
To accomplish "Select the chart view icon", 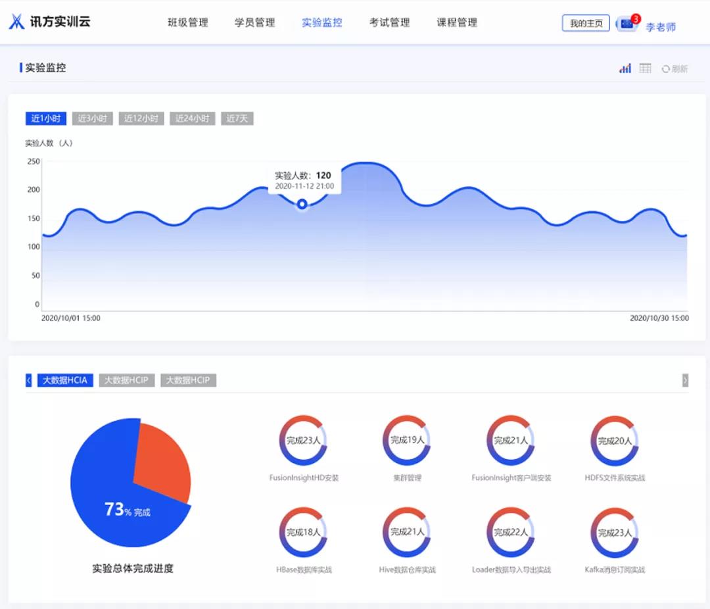I will pyautogui.click(x=624, y=68).
